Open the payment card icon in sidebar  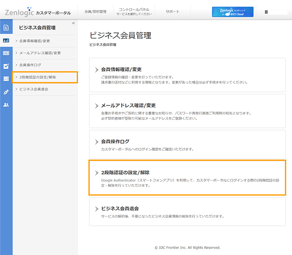6,53
